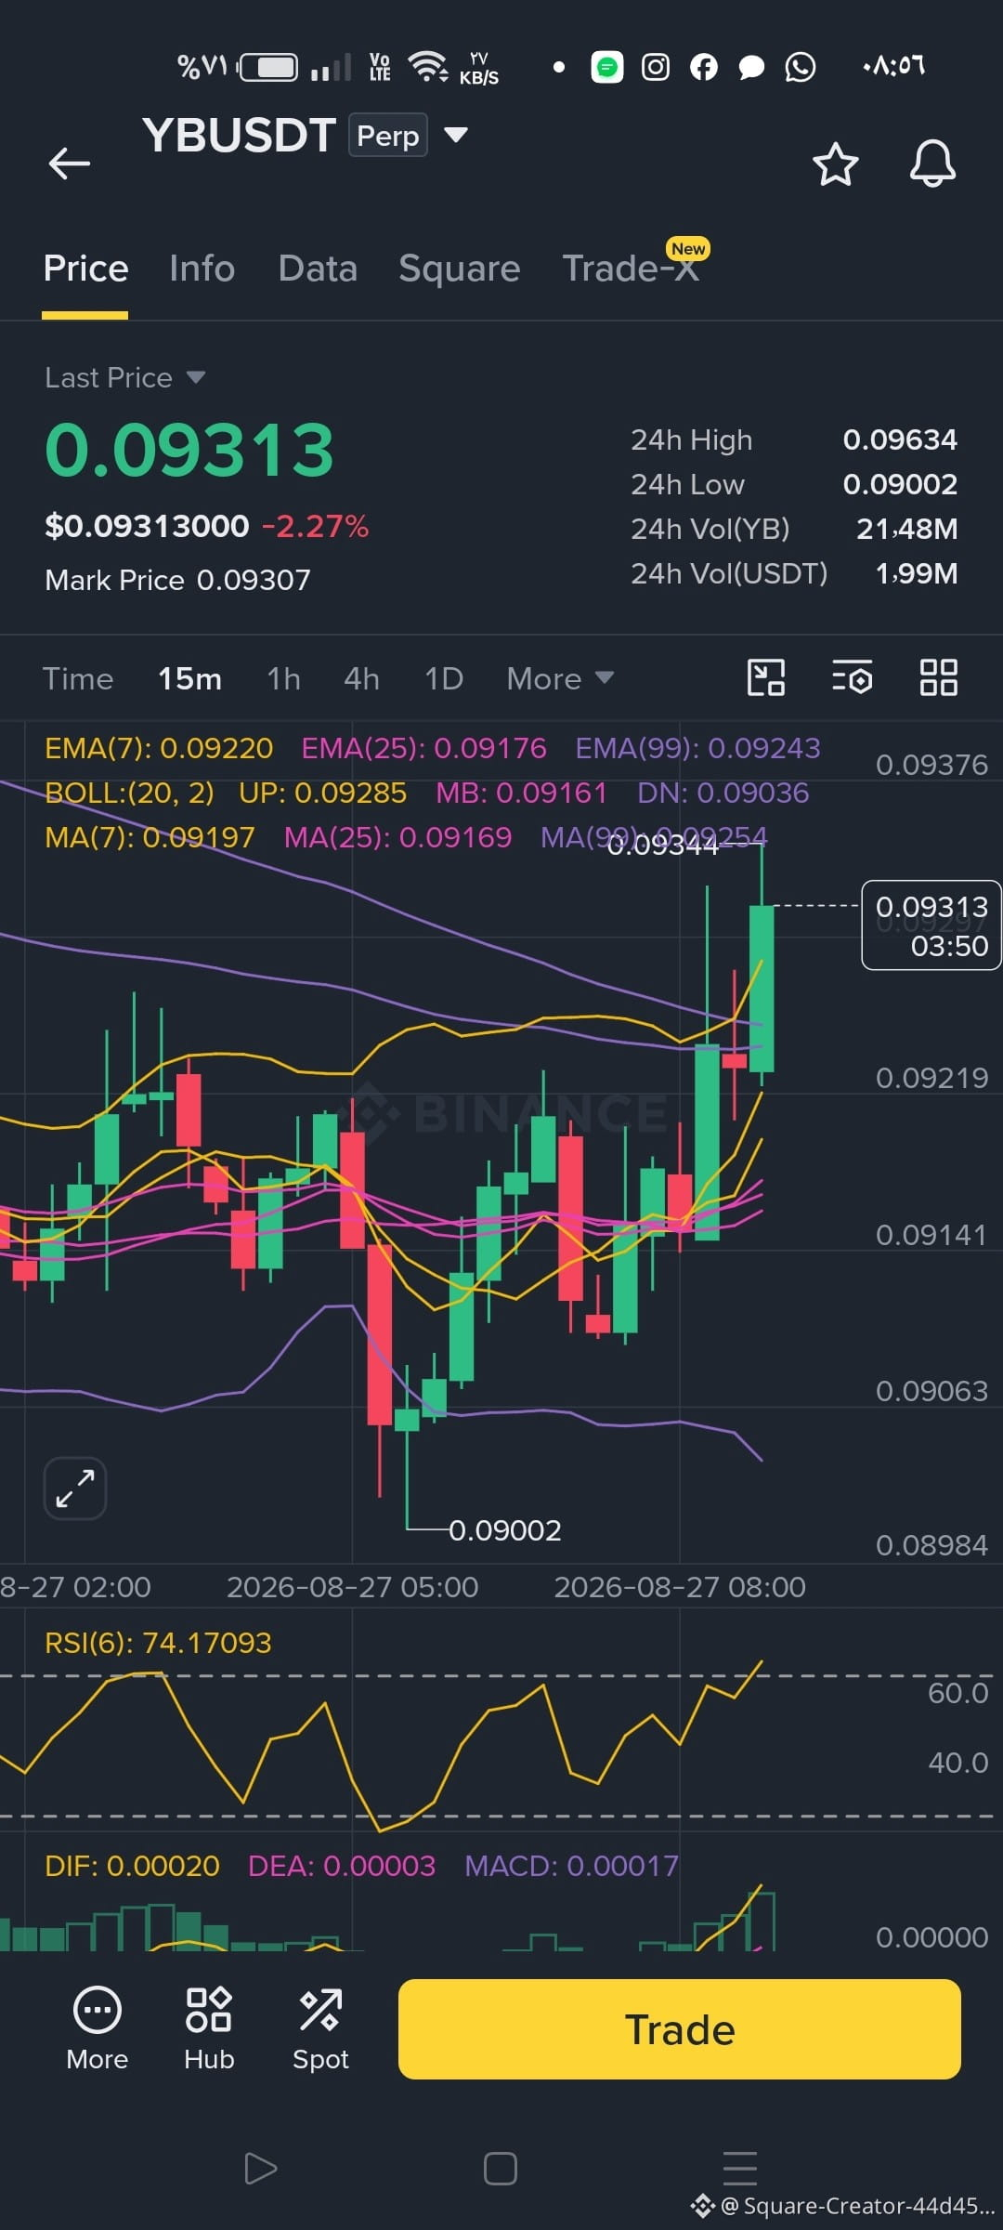Image resolution: width=1003 pixels, height=2230 pixels.
Task: Expand chart to fullscreen
Action: tap(75, 1489)
